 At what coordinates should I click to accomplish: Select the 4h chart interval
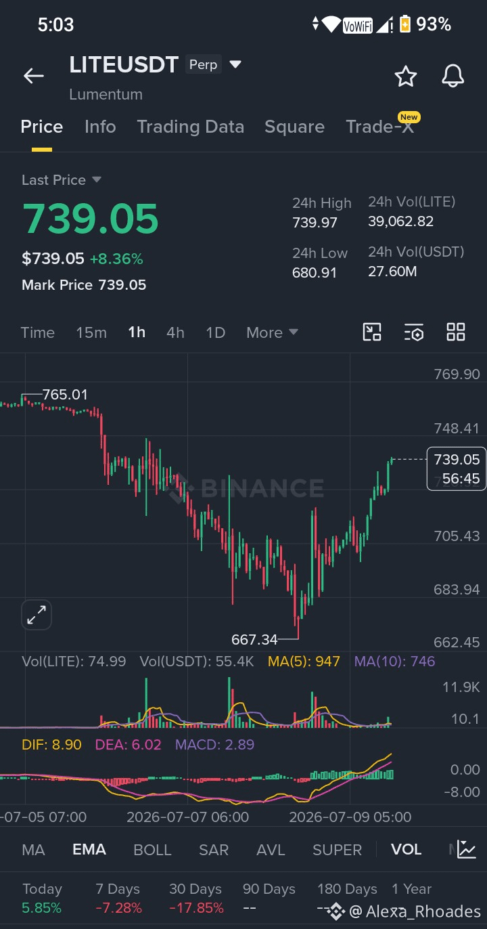(x=175, y=332)
